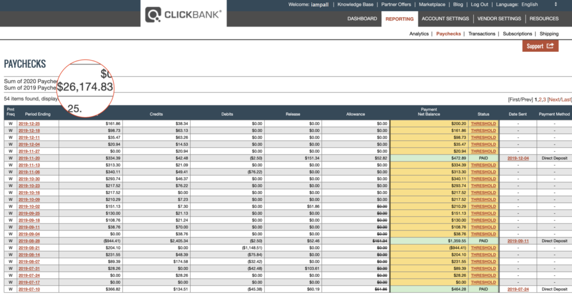Open the ACCOUNT SETTINGS tab
The image size is (572, 294).
445,19
